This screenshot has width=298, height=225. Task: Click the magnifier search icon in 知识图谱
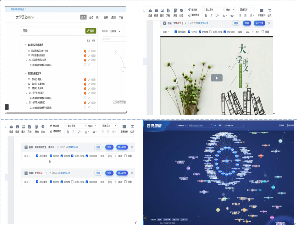click(212, 125)
